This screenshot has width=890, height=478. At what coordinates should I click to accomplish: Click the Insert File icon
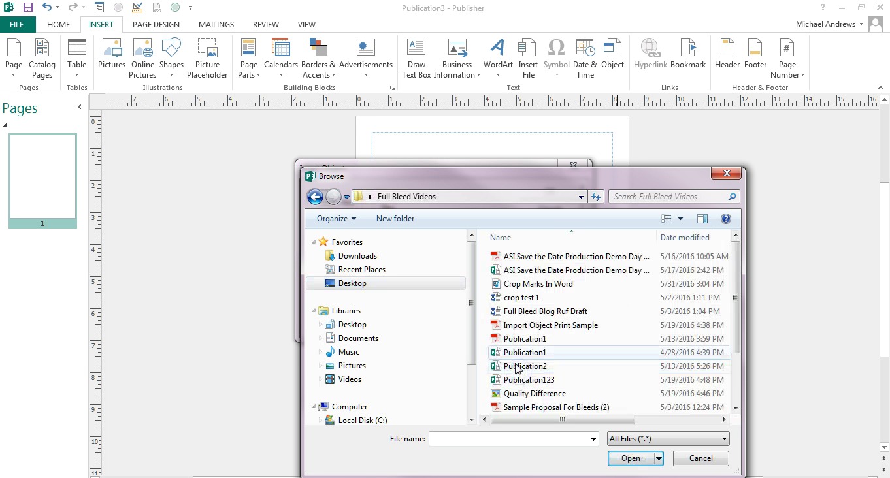tap(528, 59)
